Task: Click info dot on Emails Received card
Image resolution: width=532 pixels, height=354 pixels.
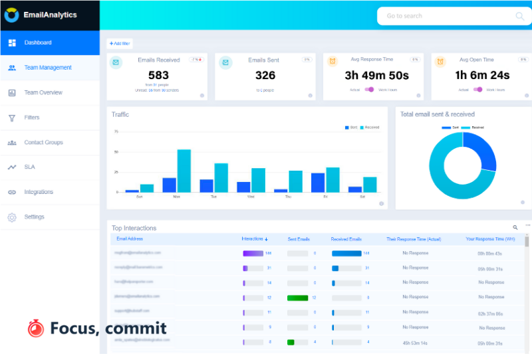Action: pos(202,96)
